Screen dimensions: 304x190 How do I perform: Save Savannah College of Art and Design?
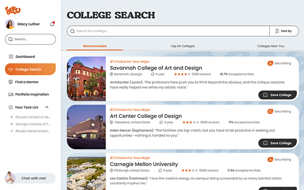click(x=278, y=95)
